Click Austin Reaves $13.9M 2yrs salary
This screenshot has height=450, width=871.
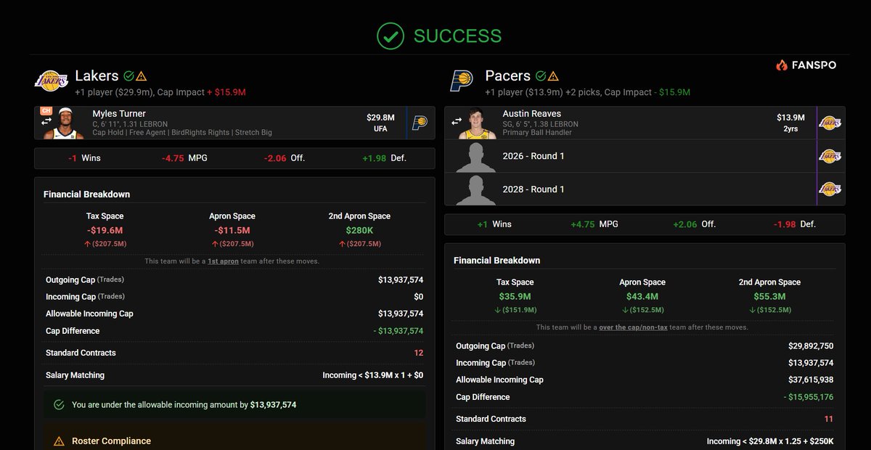pyautogui.click(x=790, y=123)
